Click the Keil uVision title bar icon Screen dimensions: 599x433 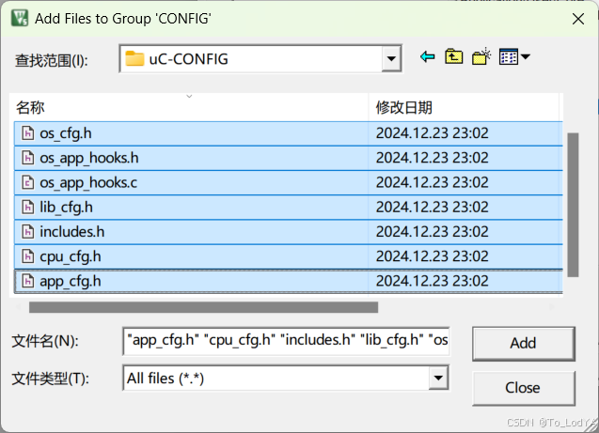tap(20, 18)
